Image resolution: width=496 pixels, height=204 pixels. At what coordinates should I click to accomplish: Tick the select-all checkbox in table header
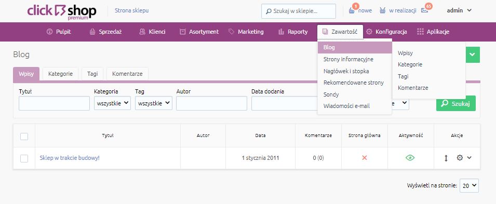(24, 137)
